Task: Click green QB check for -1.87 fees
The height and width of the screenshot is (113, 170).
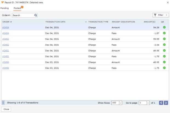Action: click(164, 33)
